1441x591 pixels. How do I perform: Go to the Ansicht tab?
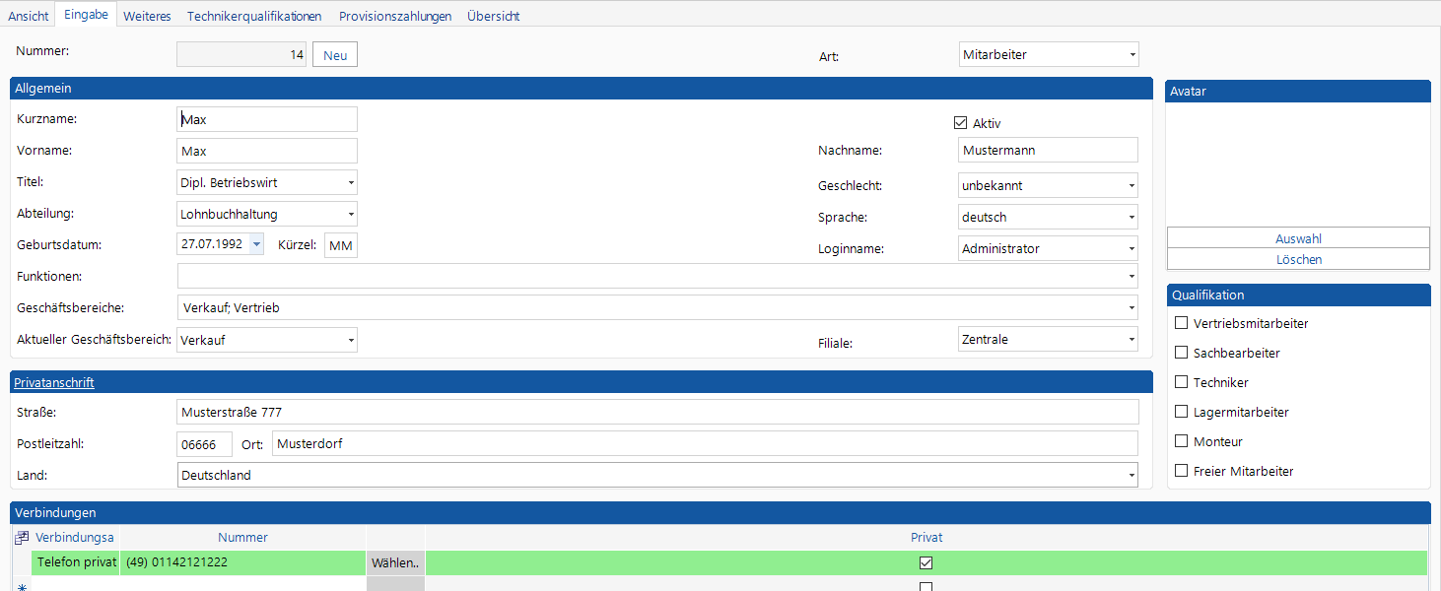[29, 16]
